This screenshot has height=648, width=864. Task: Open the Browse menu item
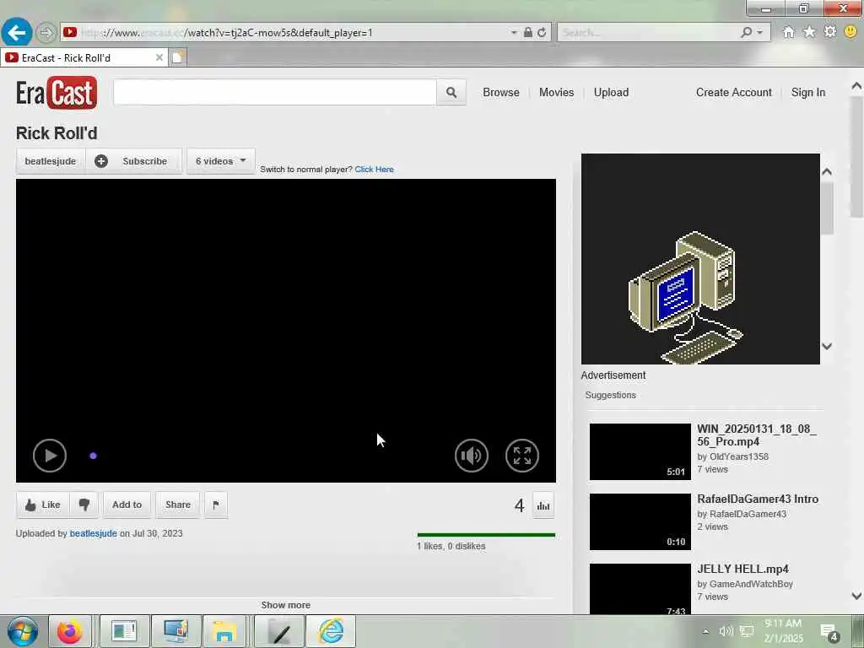click(x=501, y=93)
